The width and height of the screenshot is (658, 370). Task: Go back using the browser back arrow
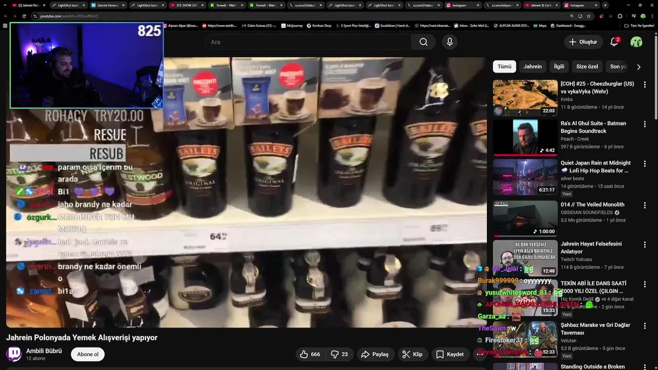pos(6,16)
